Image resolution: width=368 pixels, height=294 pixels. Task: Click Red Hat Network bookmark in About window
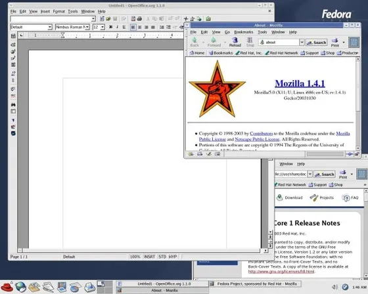pos(281,53)
